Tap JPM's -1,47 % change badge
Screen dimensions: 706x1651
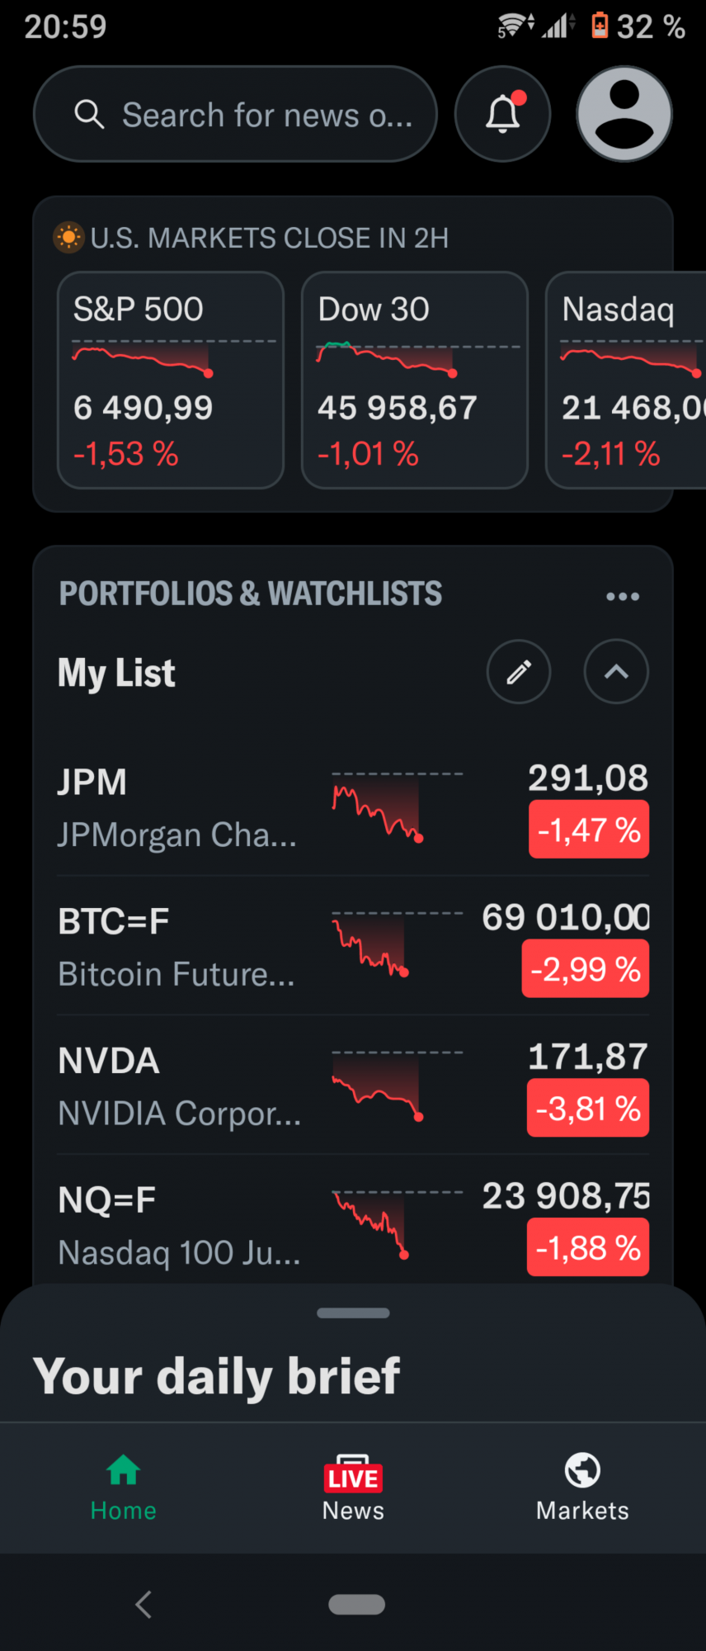click(x=589, y=830)
